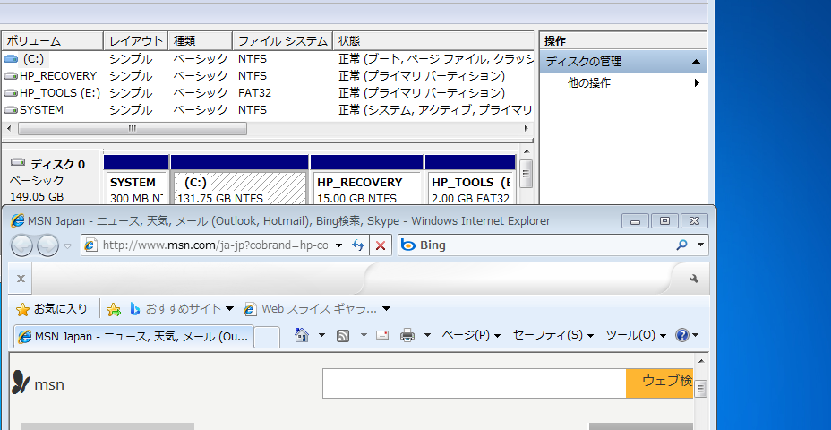The width and height of the screenshot is (831, 430).
Task: Sort by the レイアウト column header
Action: 136,41
